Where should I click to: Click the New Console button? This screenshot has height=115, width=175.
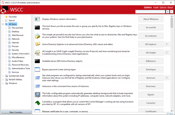(16, 112)
